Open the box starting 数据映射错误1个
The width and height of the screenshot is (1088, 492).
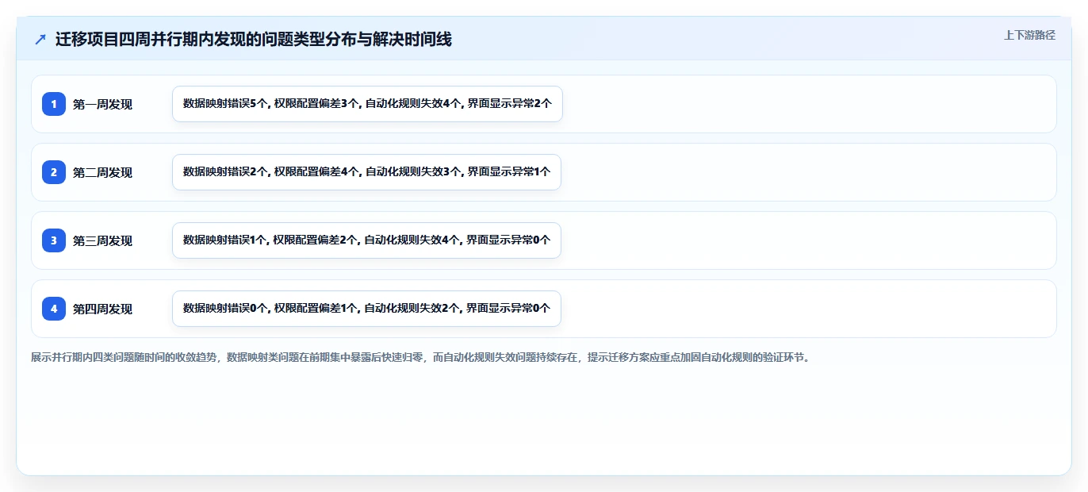coord(366,240)
